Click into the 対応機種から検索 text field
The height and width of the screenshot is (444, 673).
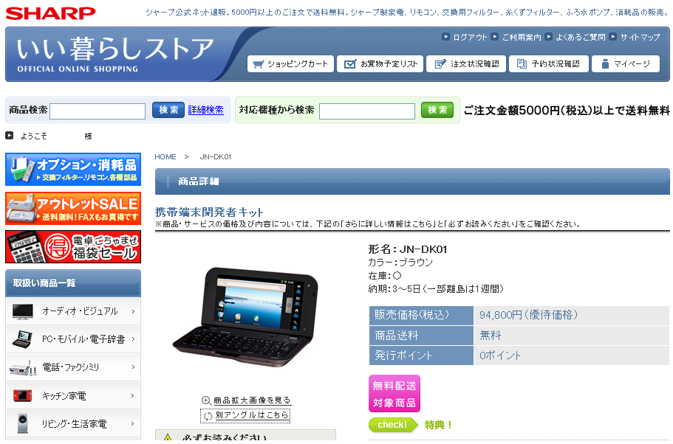pyautogui.click(x=367, y=111)
